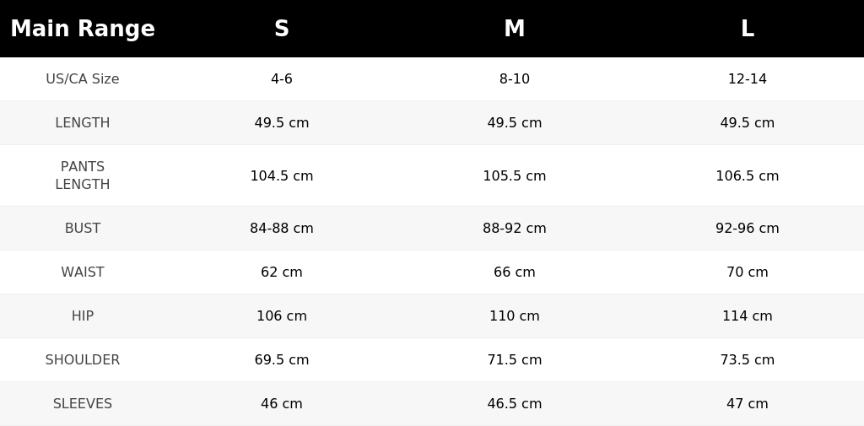The image size is (864, 426).
Task: Click the WAIST row label
Action: click(83, 272)
